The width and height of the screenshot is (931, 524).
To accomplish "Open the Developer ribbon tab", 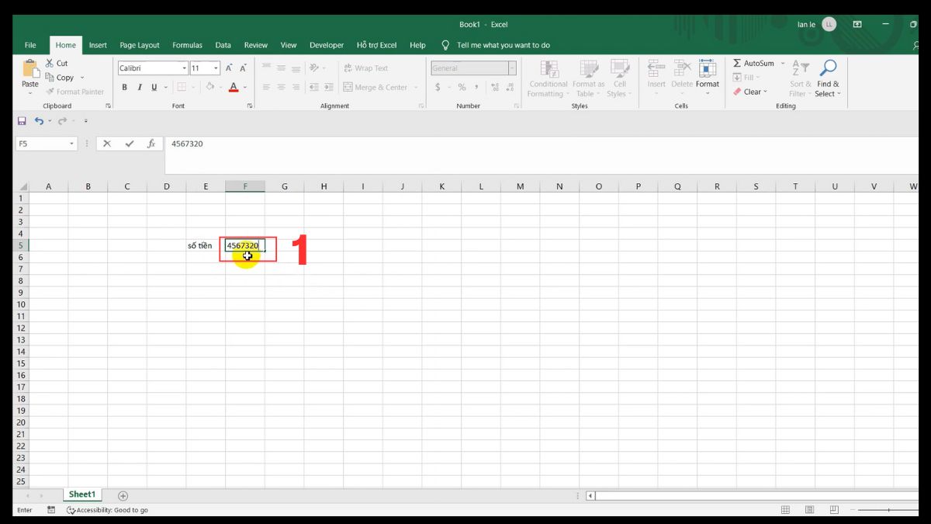I will (x=326, y=45).
